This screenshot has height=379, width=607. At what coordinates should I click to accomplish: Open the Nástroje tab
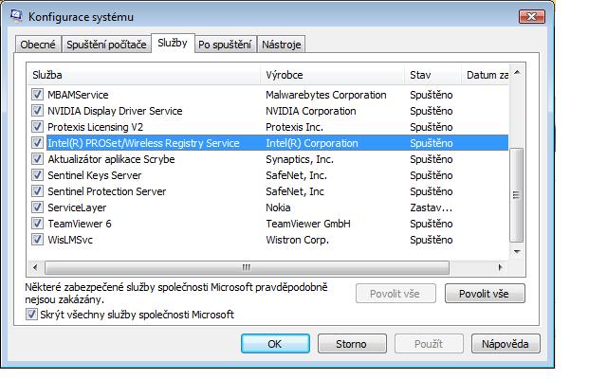pos(282,45)
